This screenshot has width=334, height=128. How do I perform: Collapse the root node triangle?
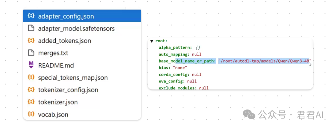point(152,41)
